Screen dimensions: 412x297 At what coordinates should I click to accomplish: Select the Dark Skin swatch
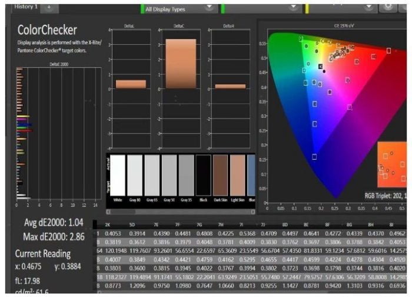click(221, 175)
